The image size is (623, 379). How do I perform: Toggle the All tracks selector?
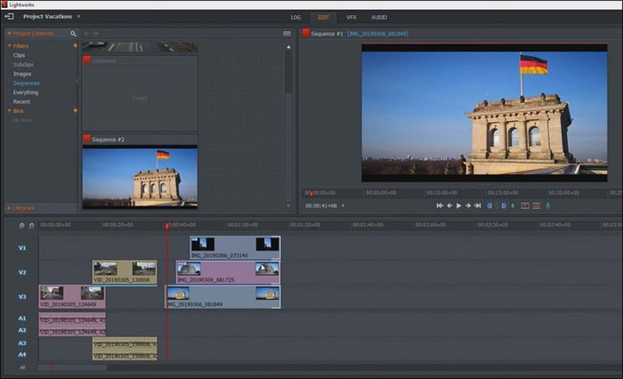pyautogui.click(x=22, y=367)
